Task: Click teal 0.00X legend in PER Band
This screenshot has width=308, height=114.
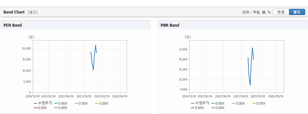Action: [x=61, y=103]
